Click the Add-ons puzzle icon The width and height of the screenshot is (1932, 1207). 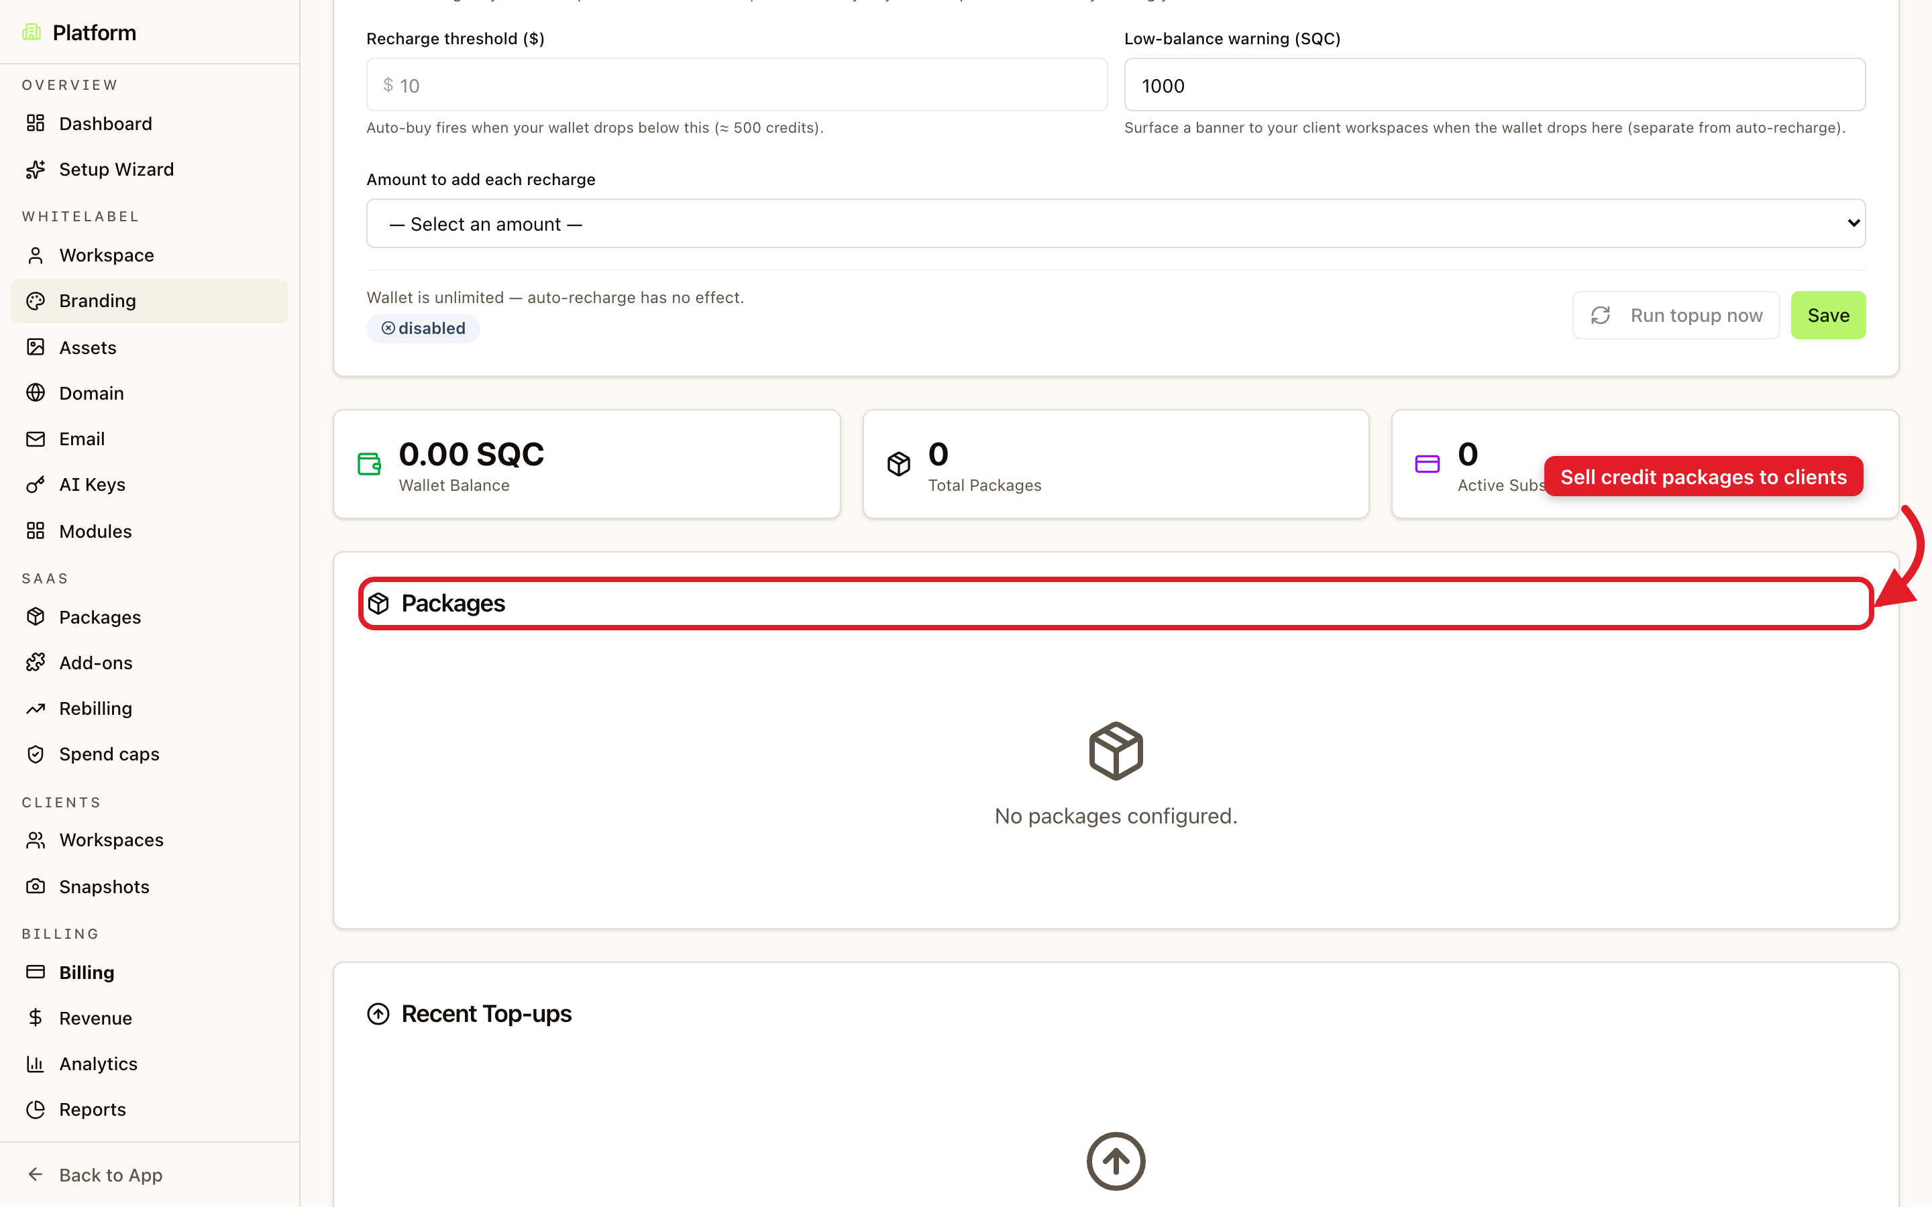pos(35,663)
